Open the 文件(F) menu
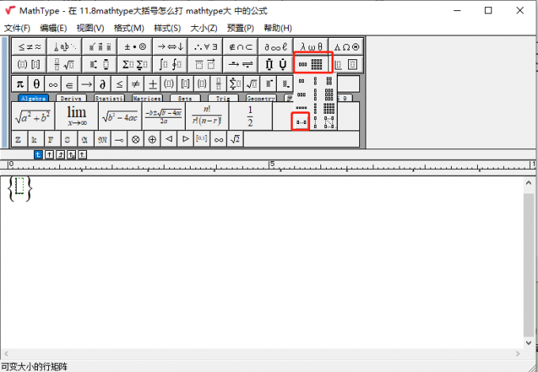The width and height of the screenshot is (538, 372). 17,28
